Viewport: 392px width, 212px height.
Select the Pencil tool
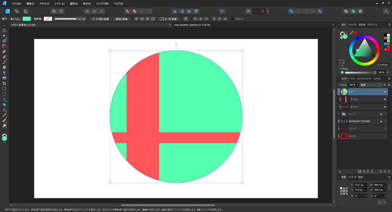[x=4, y=57]
